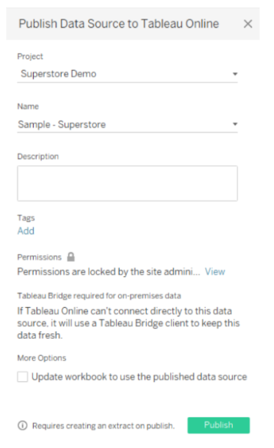Viewport: 274px width, 448px height.
Task: Click inside the Description text box
Action: click(127, 183)
